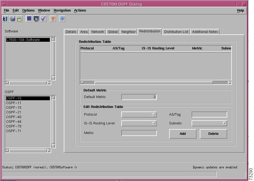Click the "Dynamic updates are enabled" status text
This screenshot has width=254, height=181.
pyautogui.click(x=215, y=167)
